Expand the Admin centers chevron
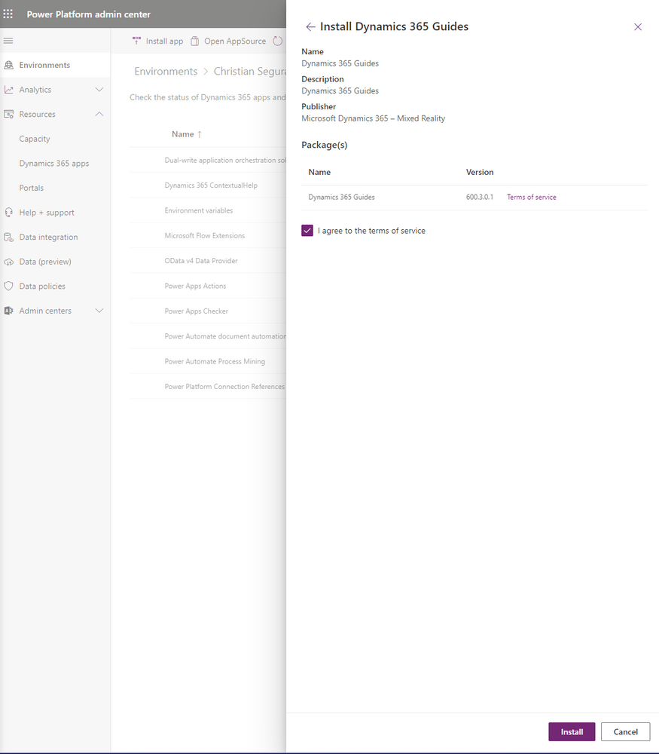Viewport: 659px width, 754px height. pyautogui.click(x=99, y=311)
